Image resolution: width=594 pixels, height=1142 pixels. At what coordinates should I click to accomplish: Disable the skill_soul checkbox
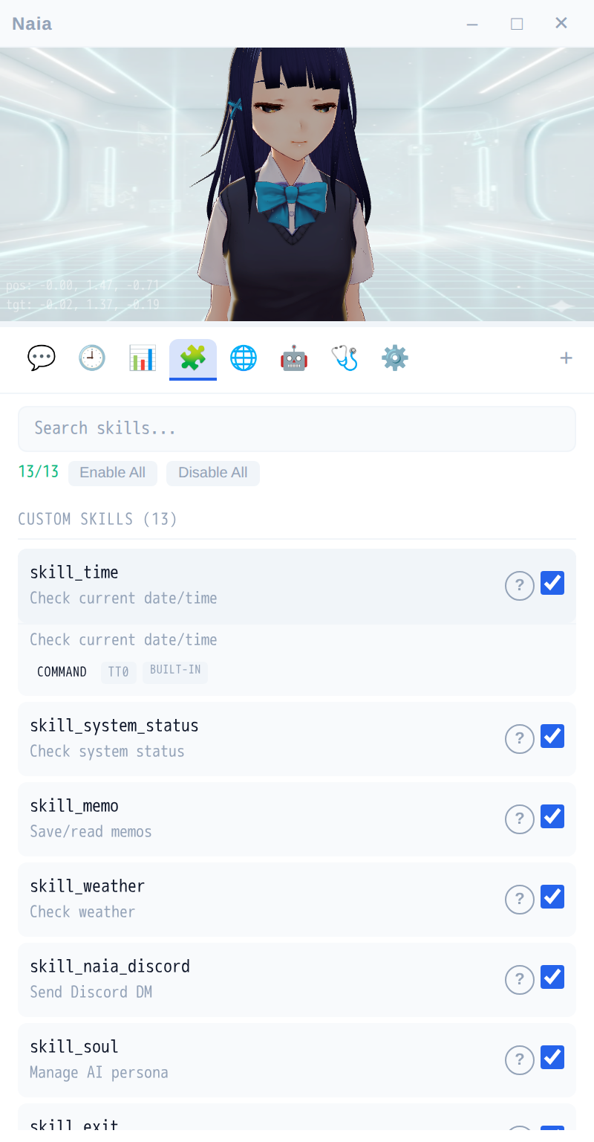[552, 1057]
